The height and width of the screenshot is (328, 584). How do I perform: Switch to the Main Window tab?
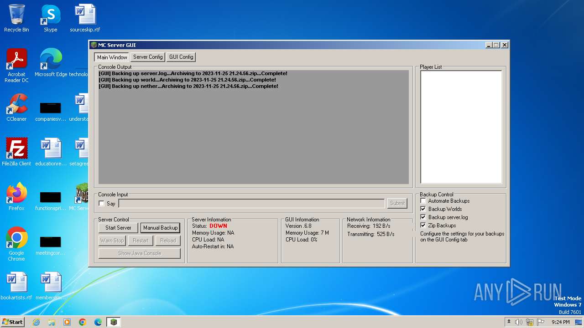click(112, 57)
